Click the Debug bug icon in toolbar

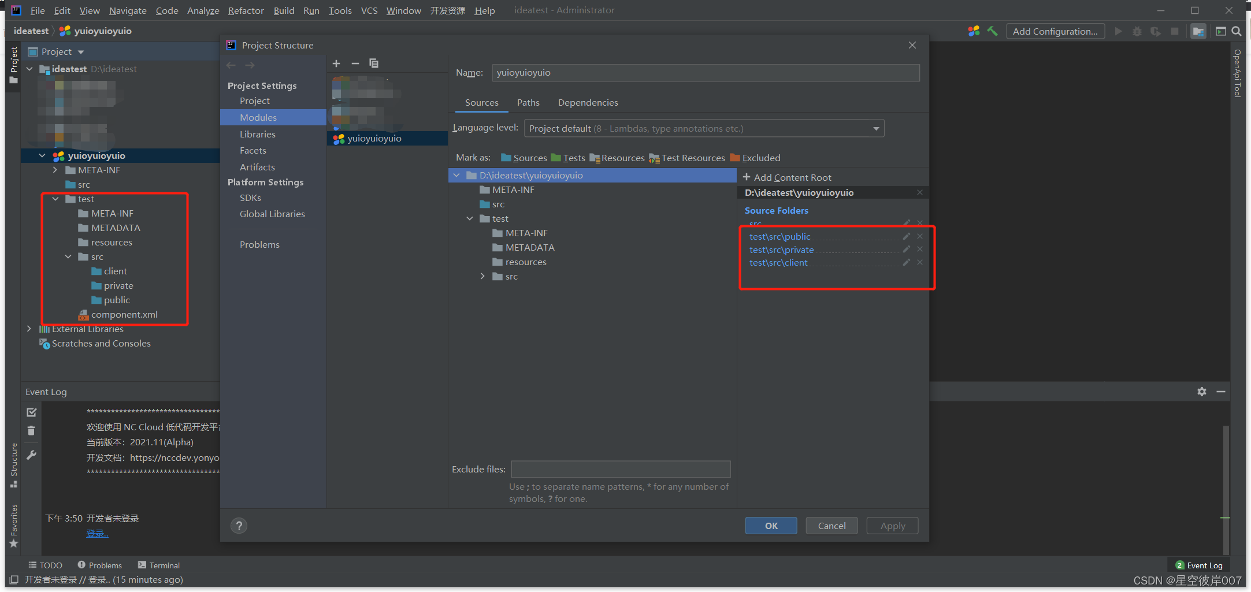(x=1137, y=31)
